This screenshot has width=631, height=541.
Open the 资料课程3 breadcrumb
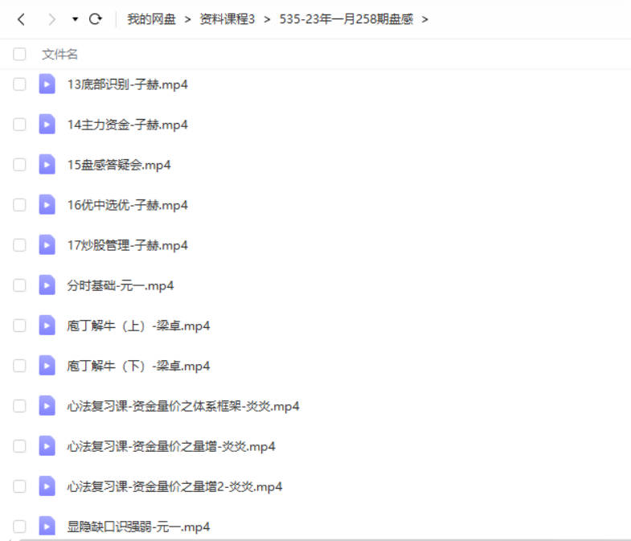click(227, 19)
